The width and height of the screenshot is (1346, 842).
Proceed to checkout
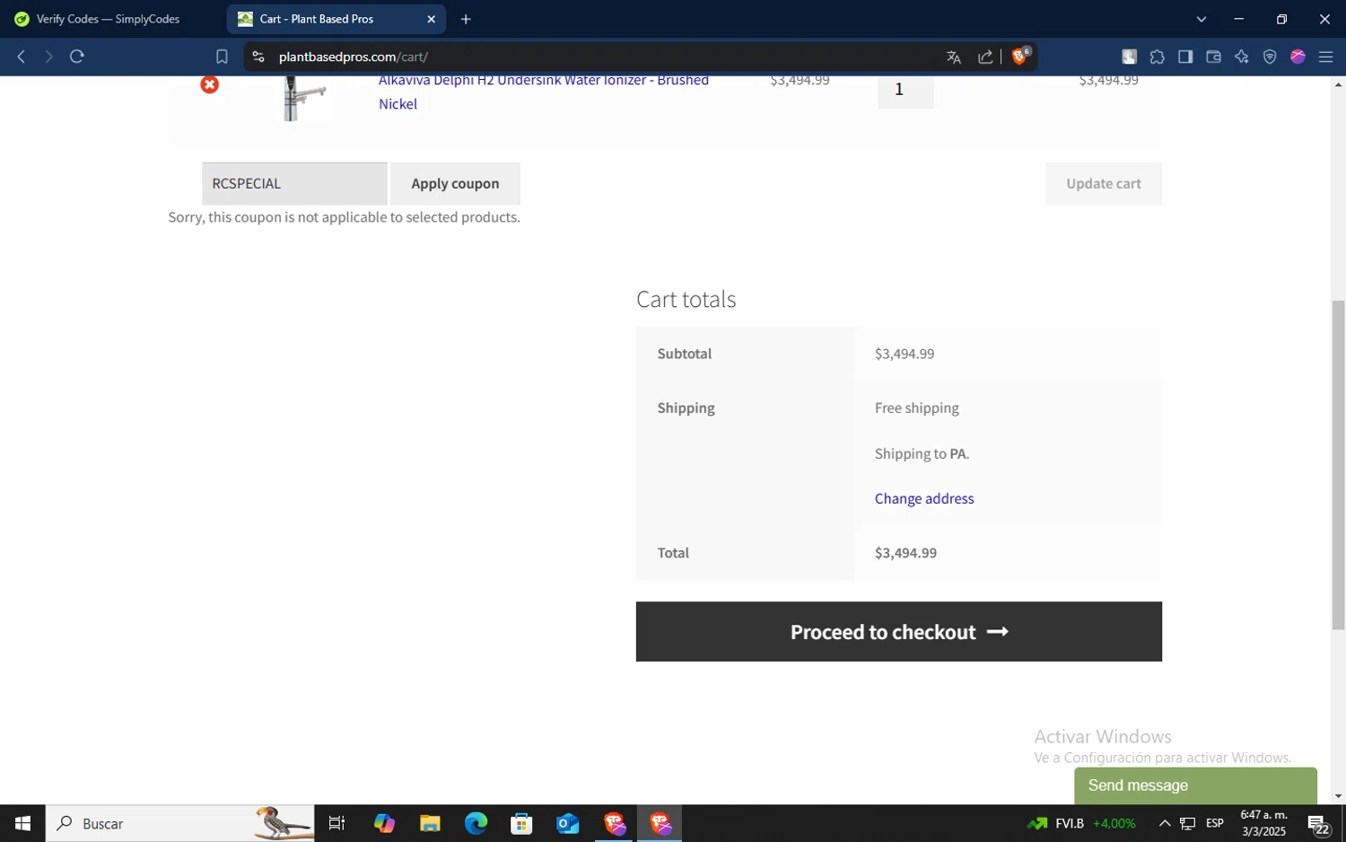point(898,632)
